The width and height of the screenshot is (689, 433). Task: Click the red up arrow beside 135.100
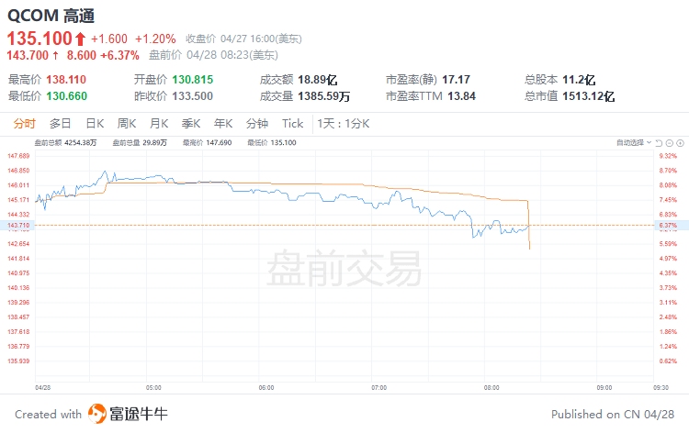(80, 39)
